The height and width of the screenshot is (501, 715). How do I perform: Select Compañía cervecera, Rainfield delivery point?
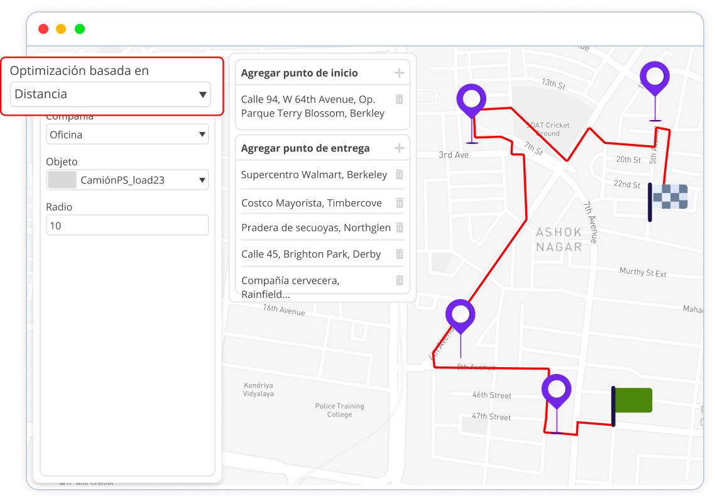[290, 287]
